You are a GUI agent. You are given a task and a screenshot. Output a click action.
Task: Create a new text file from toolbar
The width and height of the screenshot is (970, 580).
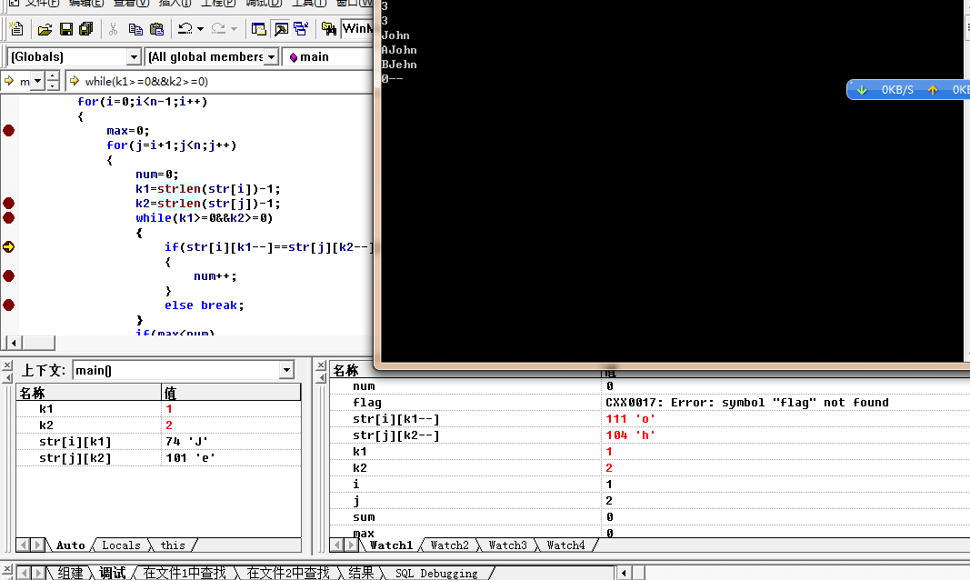click(x=16, y=28)
